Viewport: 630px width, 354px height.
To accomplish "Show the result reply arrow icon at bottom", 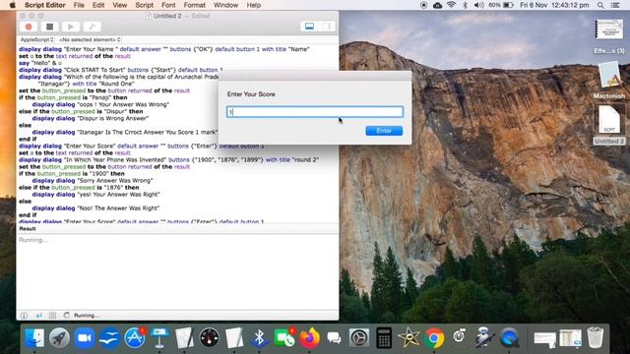I will [38, 315].
